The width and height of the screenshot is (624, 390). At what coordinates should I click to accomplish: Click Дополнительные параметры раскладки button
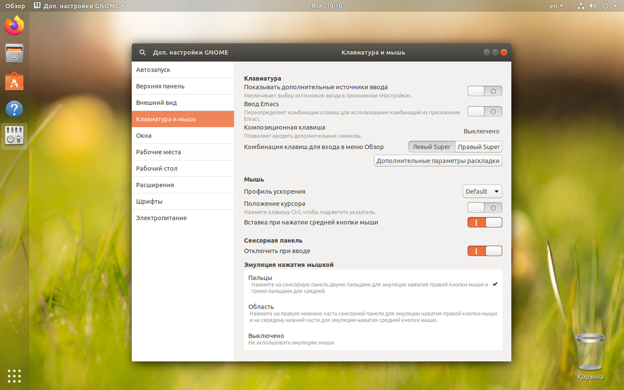pos(438,161)
